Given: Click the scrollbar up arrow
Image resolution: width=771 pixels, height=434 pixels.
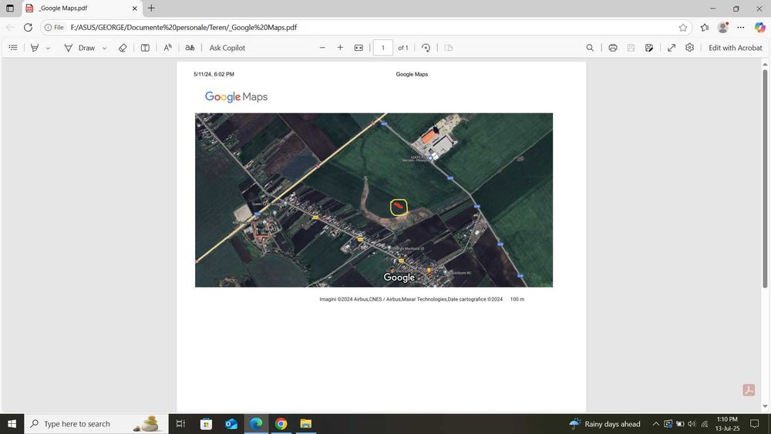Looking at the screenshot, I should click(x=765, y=64).
